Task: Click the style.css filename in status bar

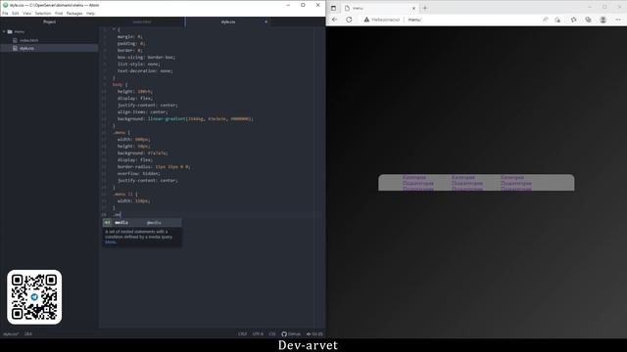Action: point(11,334)
